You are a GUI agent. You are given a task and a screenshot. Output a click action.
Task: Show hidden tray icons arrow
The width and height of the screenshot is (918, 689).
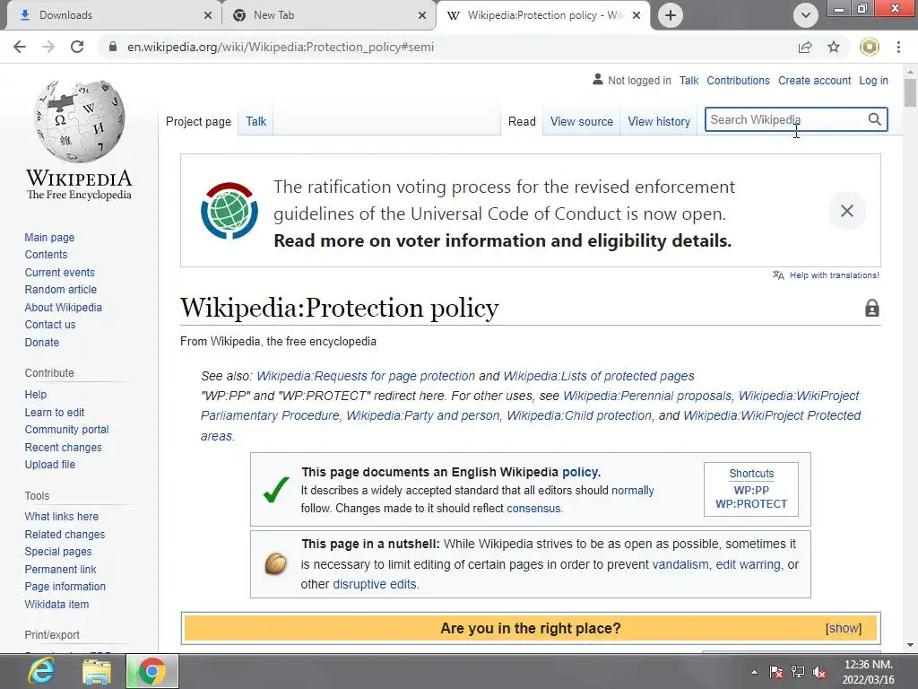tap(755, 672)
